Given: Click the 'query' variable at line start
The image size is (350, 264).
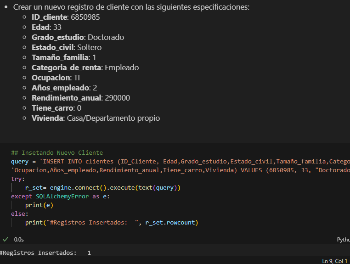Looking at the screenshot, I should [x=20, y=161].
